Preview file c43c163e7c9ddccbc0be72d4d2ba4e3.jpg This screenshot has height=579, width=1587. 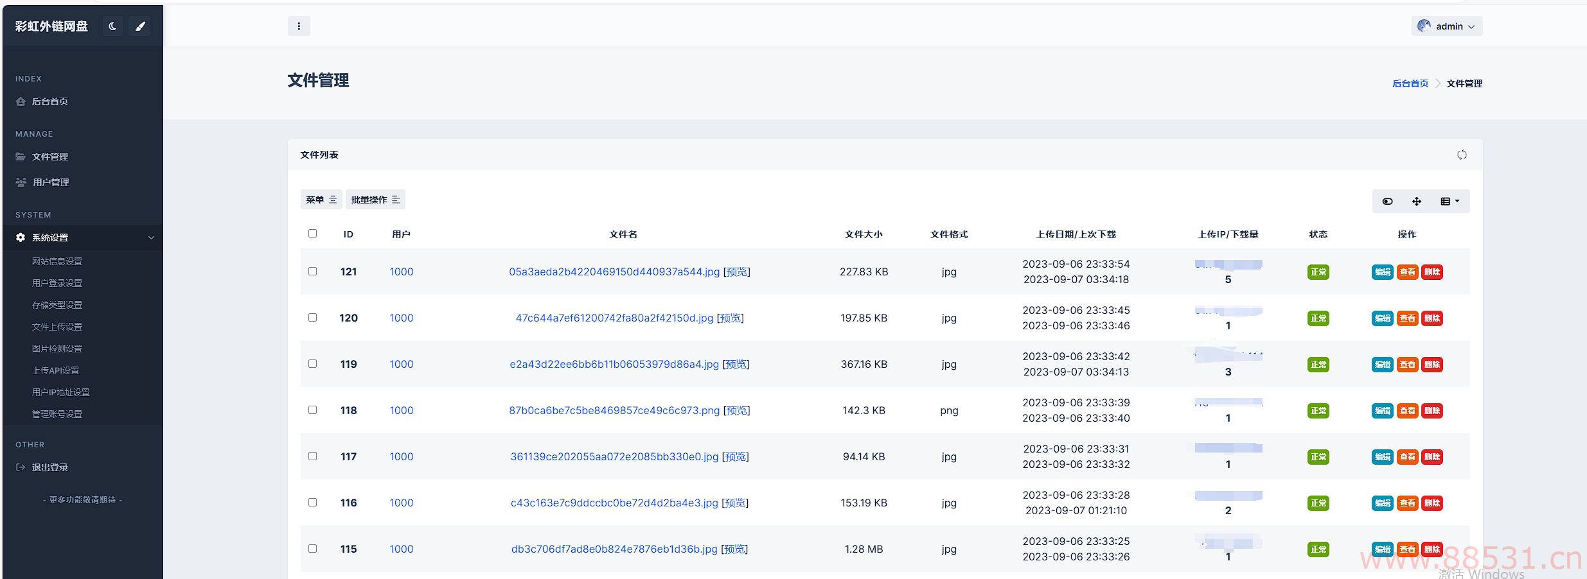(735, 503)
